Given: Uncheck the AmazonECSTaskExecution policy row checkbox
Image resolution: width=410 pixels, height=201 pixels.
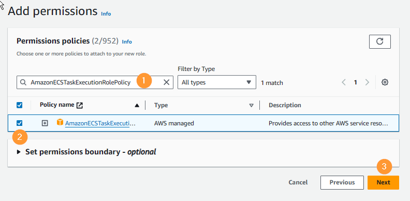Looking at the screenshot, I should click(x=19, y=123).
